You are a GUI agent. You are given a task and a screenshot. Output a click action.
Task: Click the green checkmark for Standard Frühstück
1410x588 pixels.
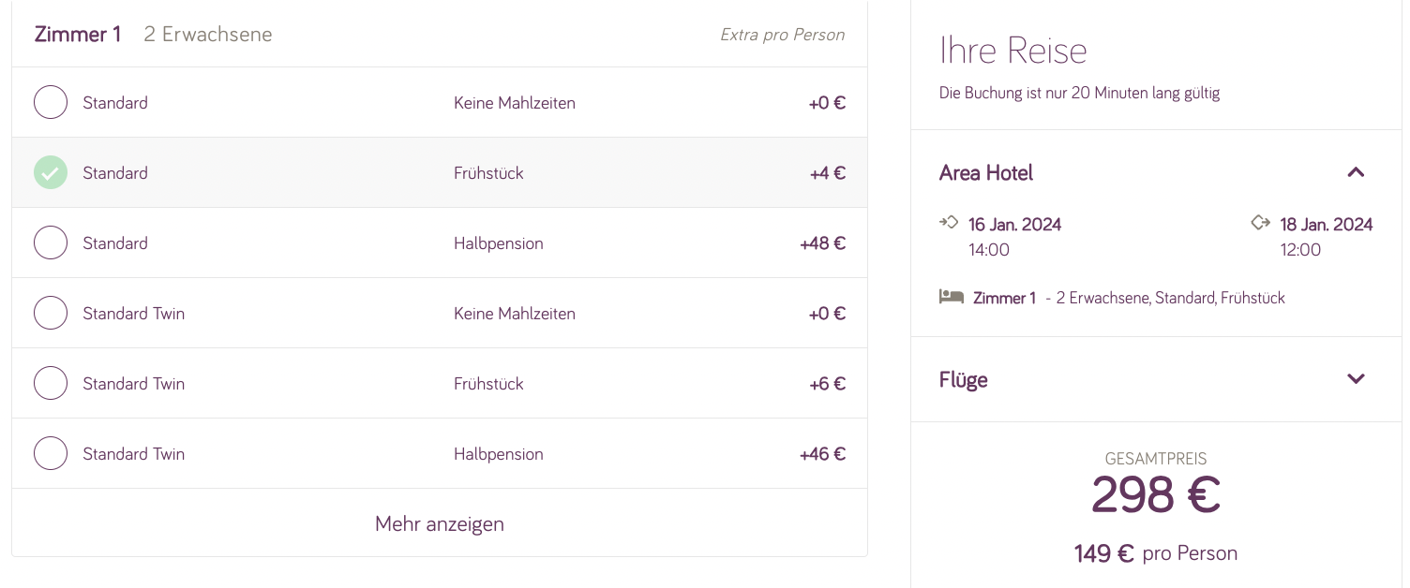click(x=51, y=172)
